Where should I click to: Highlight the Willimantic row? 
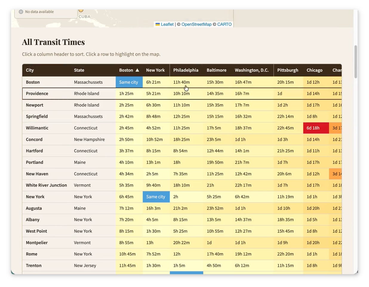[182, 128]
